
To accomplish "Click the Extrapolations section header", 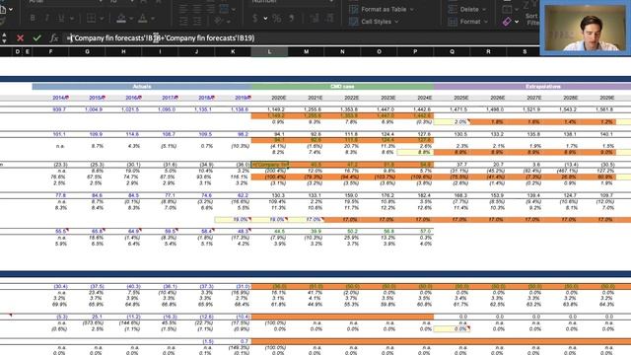I will (x=543, y=87).
